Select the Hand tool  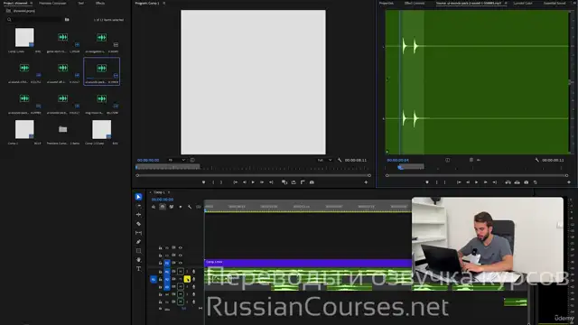138,260
